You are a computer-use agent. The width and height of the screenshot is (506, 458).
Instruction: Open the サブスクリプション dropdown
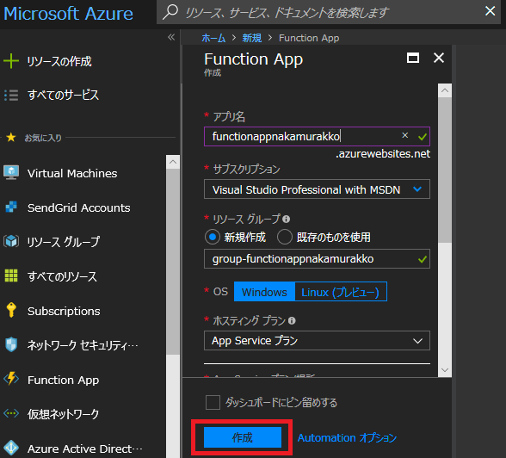pos(317,189)
